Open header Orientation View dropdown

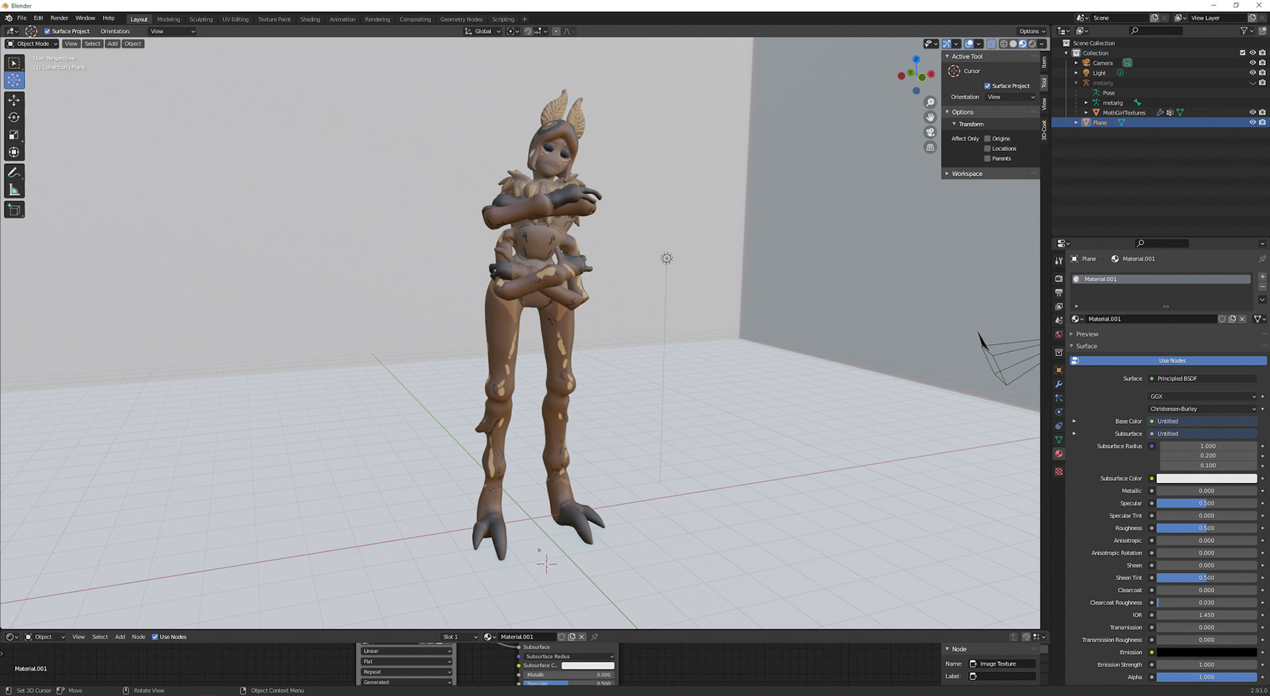click(172, 31)
